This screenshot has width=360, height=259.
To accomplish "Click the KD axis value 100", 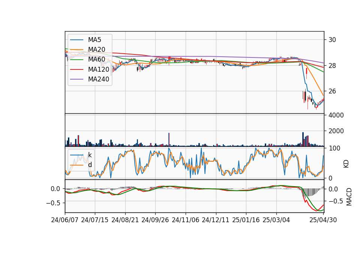I will pos(334,148).
